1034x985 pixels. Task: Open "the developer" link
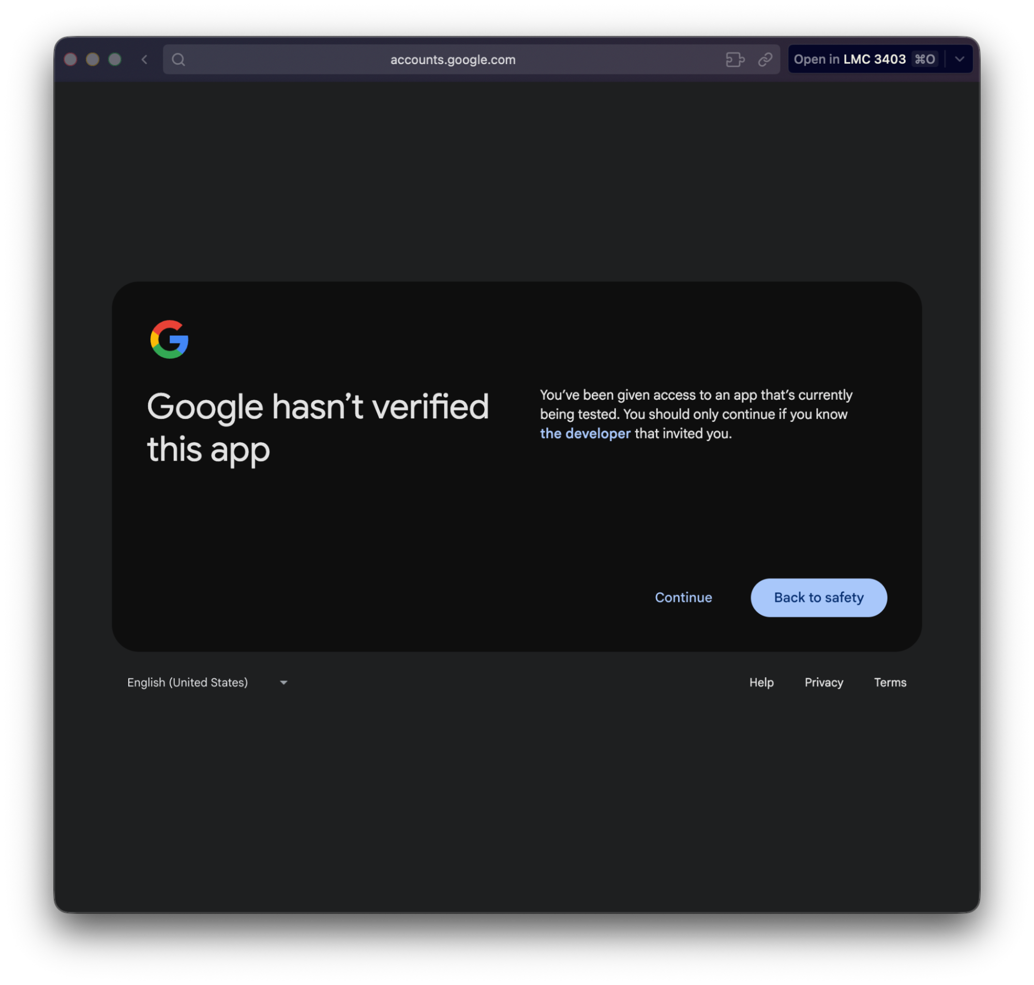[585, 433]
